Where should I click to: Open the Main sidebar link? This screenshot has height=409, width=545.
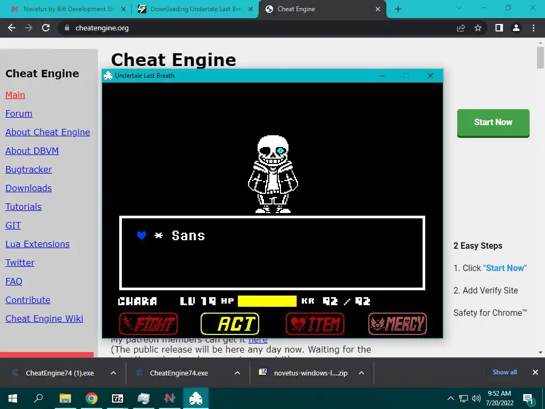[15, 95]
